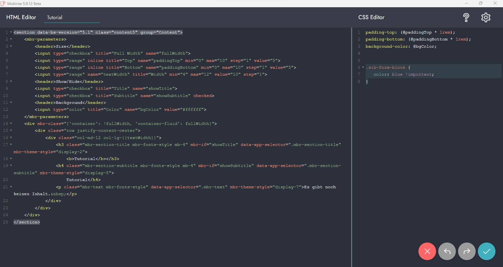
Task: Confirm changes with the teal checkmark button
Action: coord(486,251)
